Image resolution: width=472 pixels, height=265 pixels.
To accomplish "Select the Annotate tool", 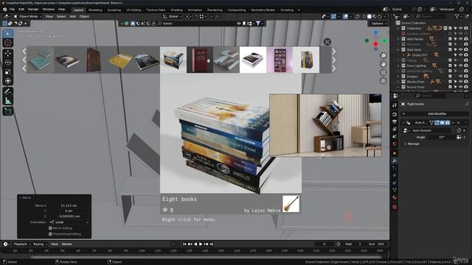I will pyautogui.click(x=8, y=91).
